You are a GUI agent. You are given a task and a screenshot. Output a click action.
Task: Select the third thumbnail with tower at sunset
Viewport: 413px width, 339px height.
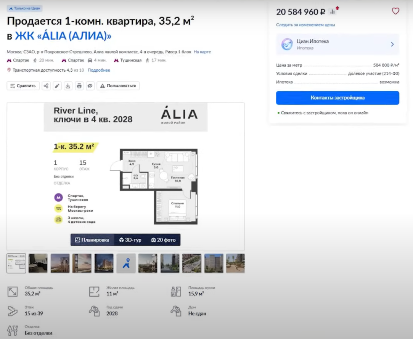(x=60, y=263)
